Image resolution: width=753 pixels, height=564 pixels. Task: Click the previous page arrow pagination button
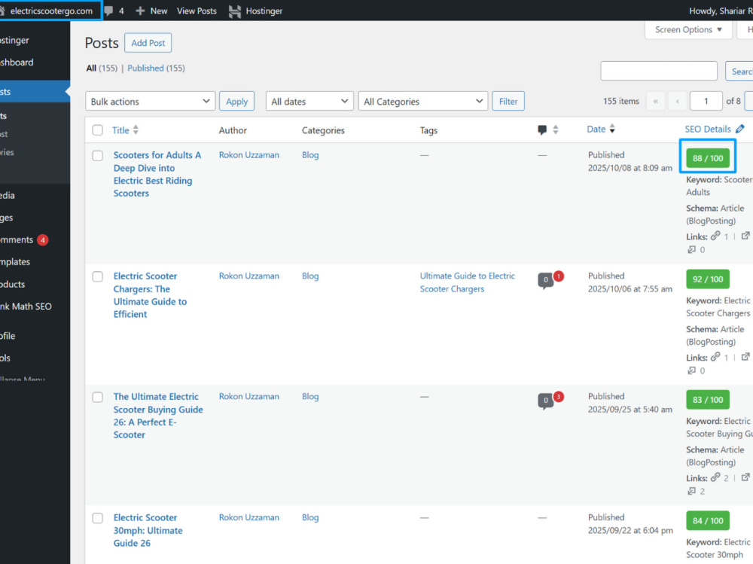(x=678, y=102)
